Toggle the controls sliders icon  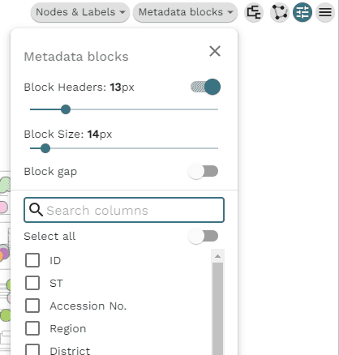[303, 12]
